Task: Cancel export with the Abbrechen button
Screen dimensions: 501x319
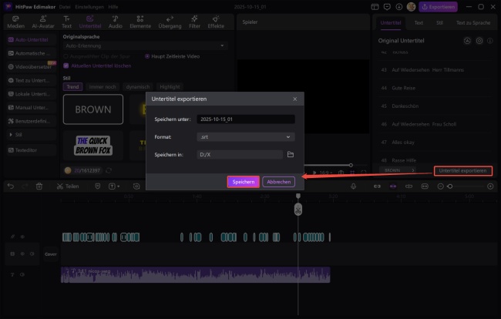Action: pos(278,182)
